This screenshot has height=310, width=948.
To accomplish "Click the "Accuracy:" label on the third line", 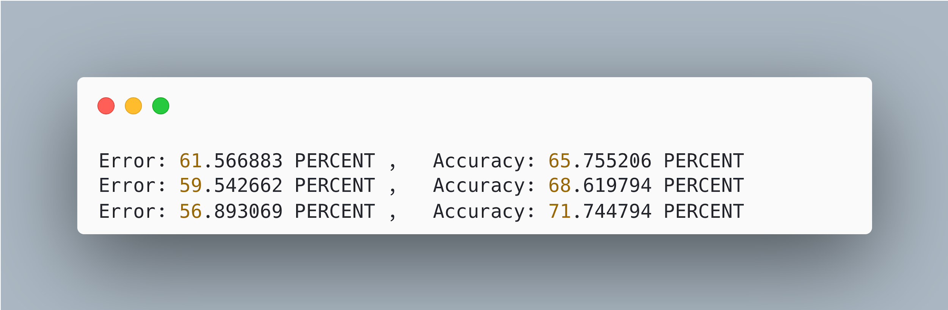I will coord(484,211).
